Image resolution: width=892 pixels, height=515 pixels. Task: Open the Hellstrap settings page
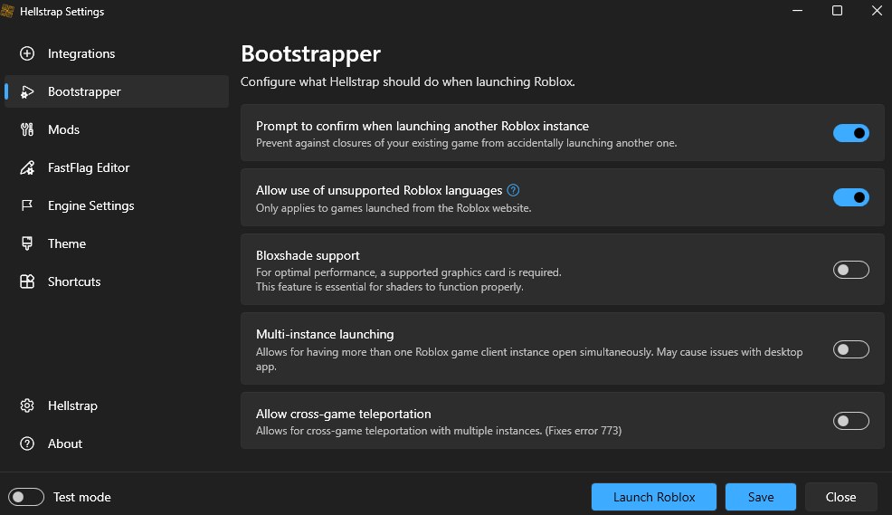coord(117,405)
